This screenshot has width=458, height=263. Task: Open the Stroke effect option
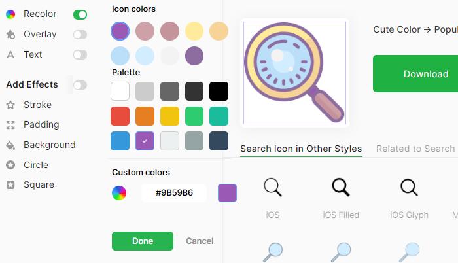pyautogui.click(x=37, y=105)
